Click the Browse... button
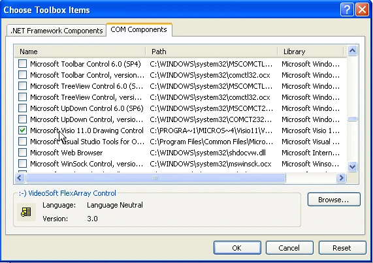 [334, 200]
